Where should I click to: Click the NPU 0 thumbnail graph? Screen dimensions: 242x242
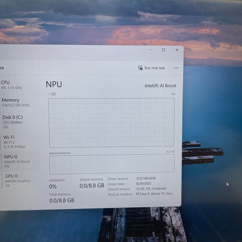tap(1, 161)
